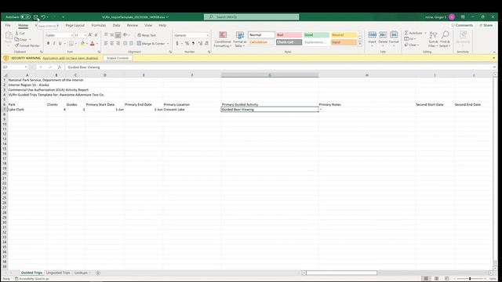
Task: Apply borders to the cell
Action: [71, 43]
